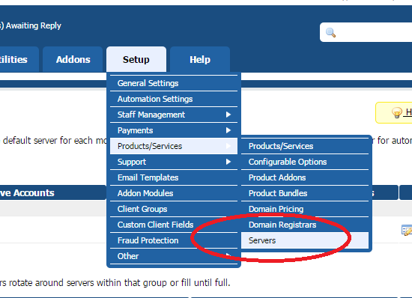The image size is (412, 298).
Task: Select Fraud Protection menu item
Action: click(174, 241)
